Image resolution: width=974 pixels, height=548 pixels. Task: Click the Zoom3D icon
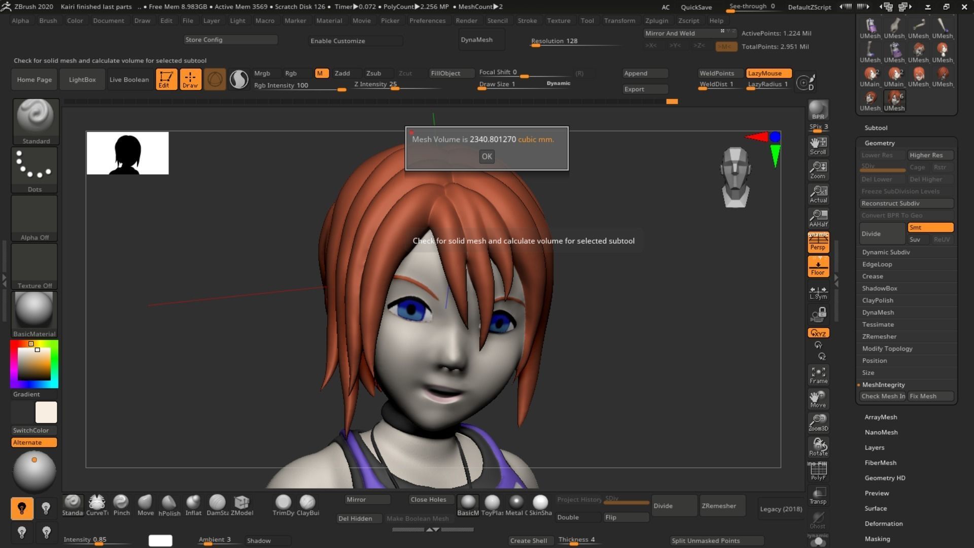point(818,423)
